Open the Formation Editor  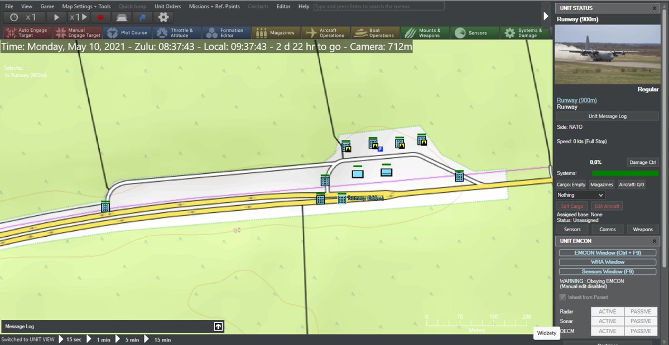(226, 33)
